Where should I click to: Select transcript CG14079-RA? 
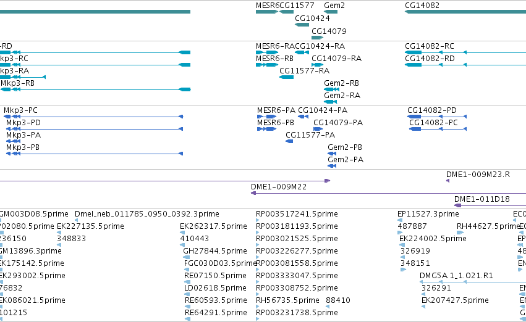pos(317,65)
